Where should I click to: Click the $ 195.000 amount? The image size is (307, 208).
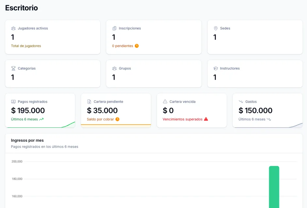point(28,111)
